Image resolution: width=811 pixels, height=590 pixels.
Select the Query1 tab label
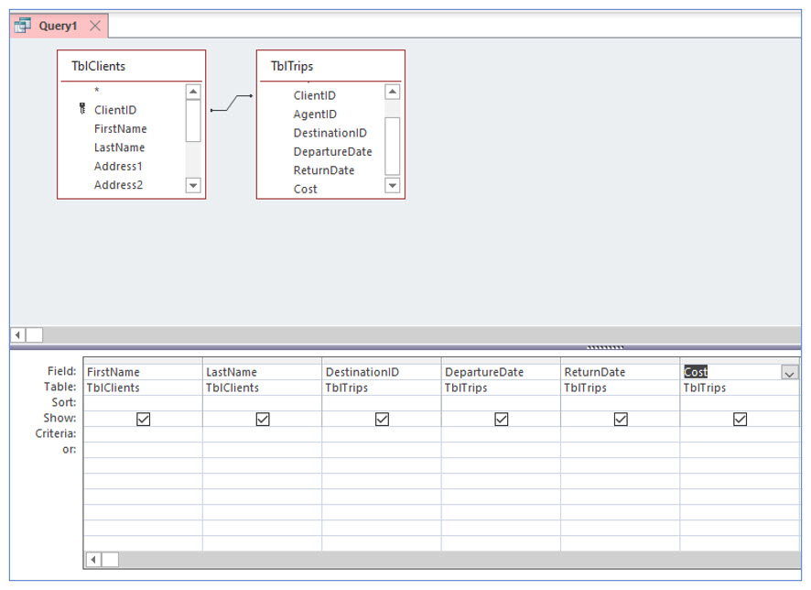[x=58, y=26]
